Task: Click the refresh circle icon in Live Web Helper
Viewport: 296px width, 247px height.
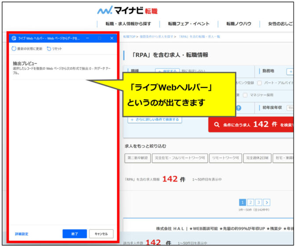Action: point(14,49)
